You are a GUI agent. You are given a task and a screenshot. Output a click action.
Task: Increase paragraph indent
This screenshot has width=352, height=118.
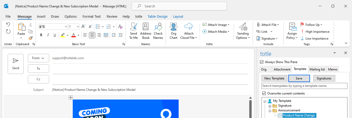coord(121,35)
